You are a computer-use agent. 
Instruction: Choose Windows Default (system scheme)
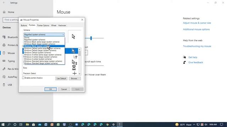point(44,53)
